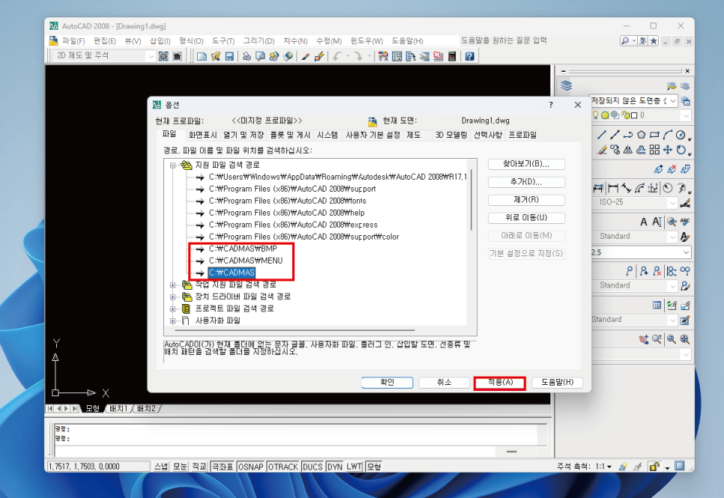Toggle OSNAP in status bar

coord(251,467)
